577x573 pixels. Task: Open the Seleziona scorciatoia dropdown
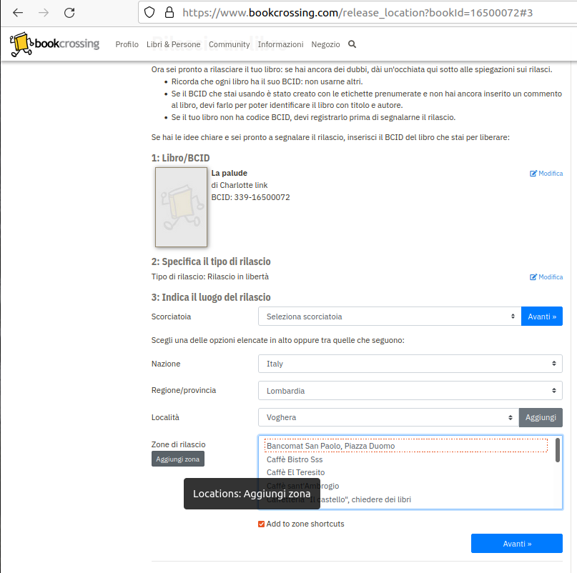(389, 317)
